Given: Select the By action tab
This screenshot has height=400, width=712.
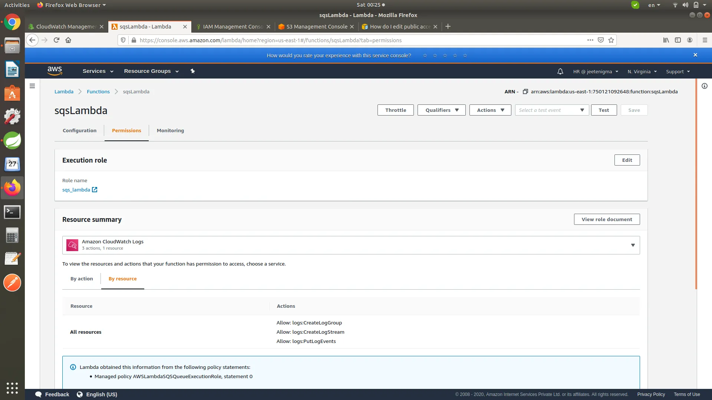Looking at the screenshot, I should (x=82, y=279).
